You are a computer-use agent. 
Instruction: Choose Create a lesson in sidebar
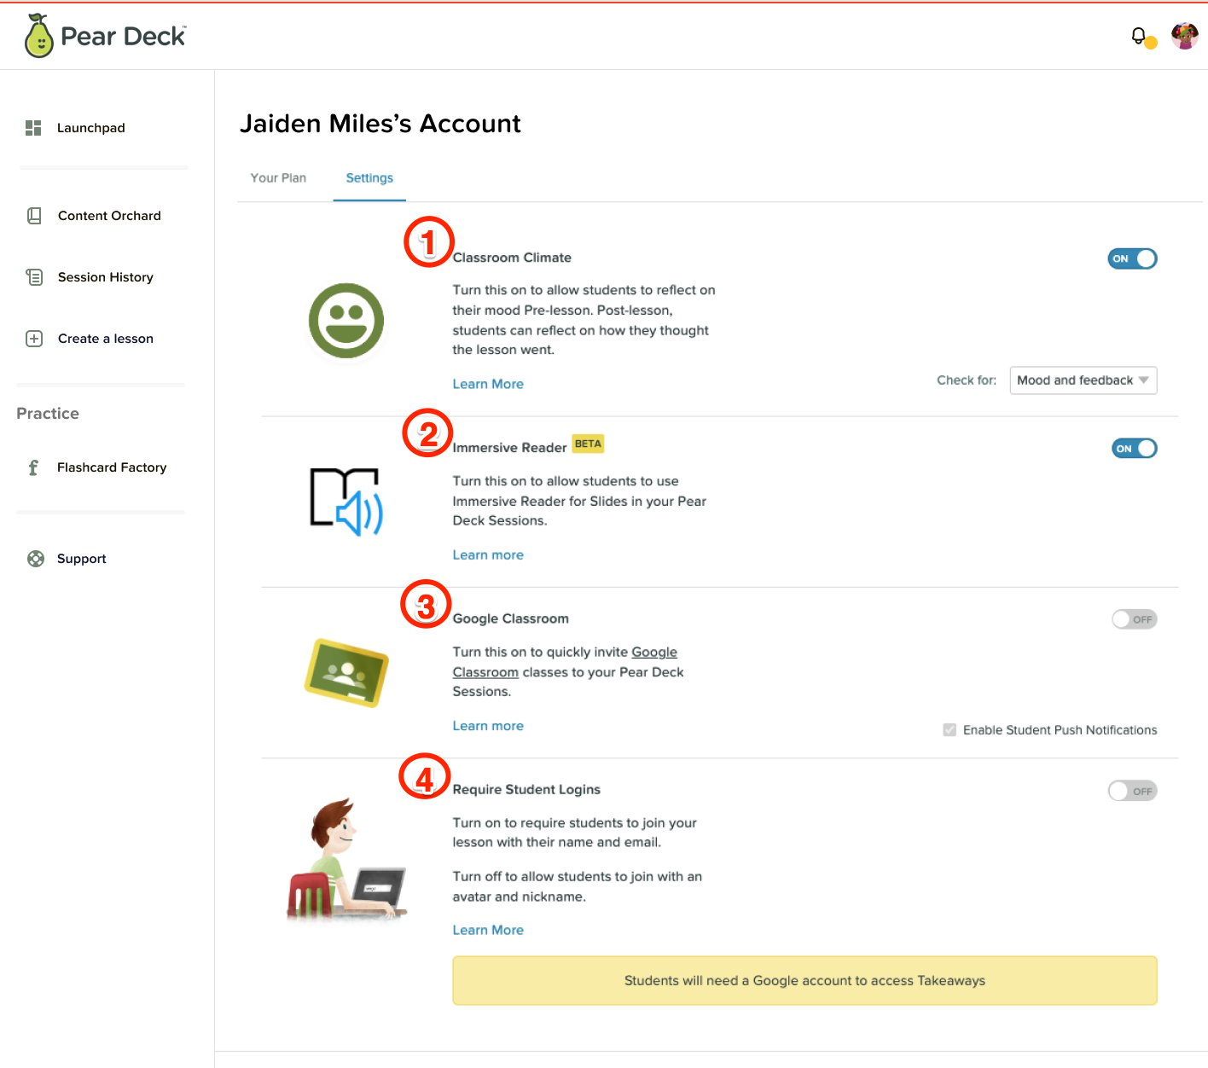[106, 339]
